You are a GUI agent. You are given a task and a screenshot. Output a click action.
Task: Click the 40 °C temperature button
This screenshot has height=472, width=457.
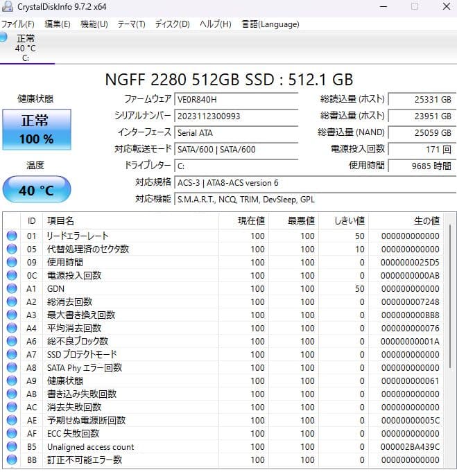point(37,190)
